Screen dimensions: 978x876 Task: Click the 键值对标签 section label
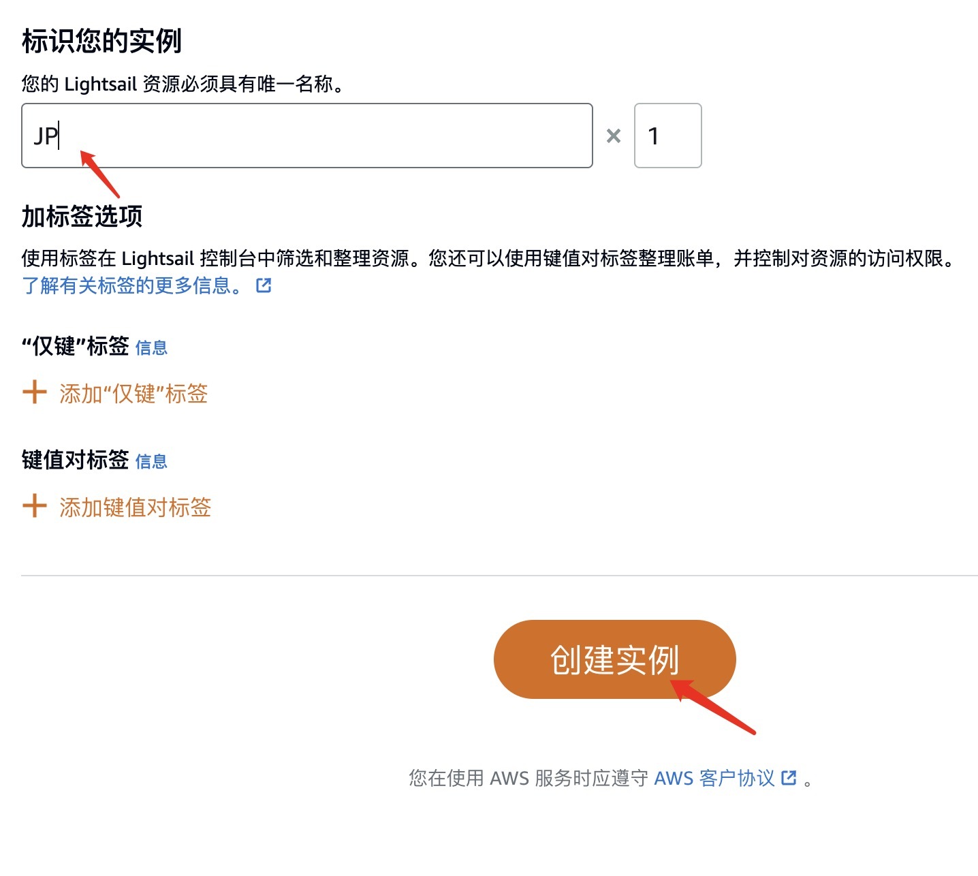pyautogui.click(x=76, y=460)
